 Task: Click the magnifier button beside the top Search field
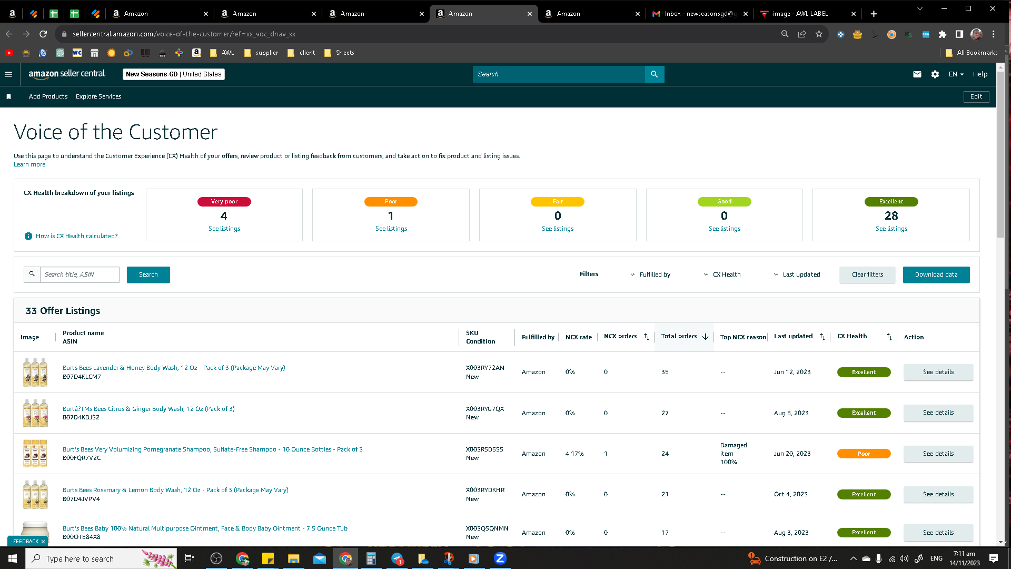point(655,74)
